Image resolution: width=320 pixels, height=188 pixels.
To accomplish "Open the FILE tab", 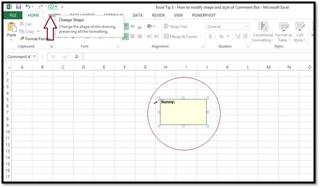I will pyautogui.click(x=13, y=15).
